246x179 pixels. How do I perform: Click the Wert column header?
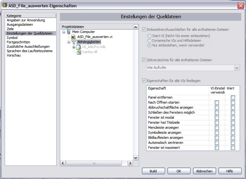click(232, 90)
